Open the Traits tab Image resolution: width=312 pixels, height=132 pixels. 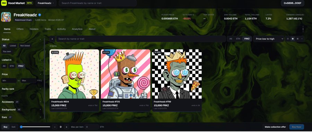tap(48, 29)
